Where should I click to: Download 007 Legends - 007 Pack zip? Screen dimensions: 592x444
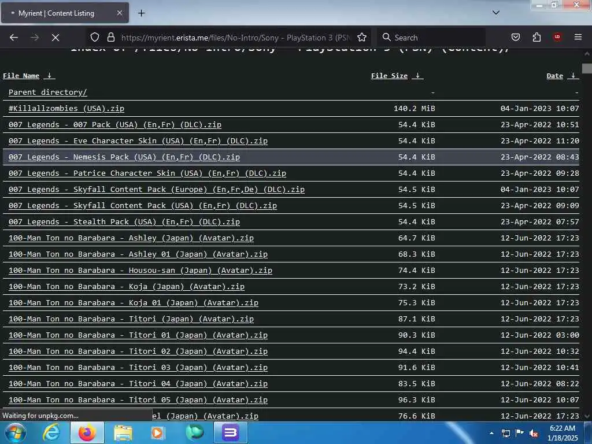(x=115, y=125)
